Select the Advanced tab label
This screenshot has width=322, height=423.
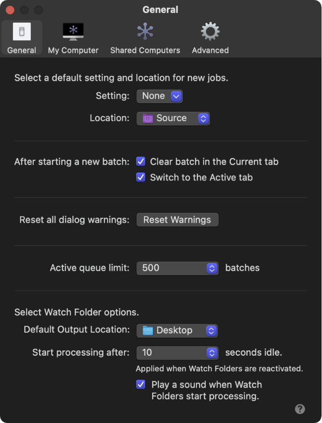(210, 50)
